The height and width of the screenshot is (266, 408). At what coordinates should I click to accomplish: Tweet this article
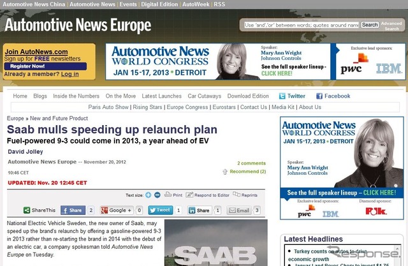click(160, 210)
